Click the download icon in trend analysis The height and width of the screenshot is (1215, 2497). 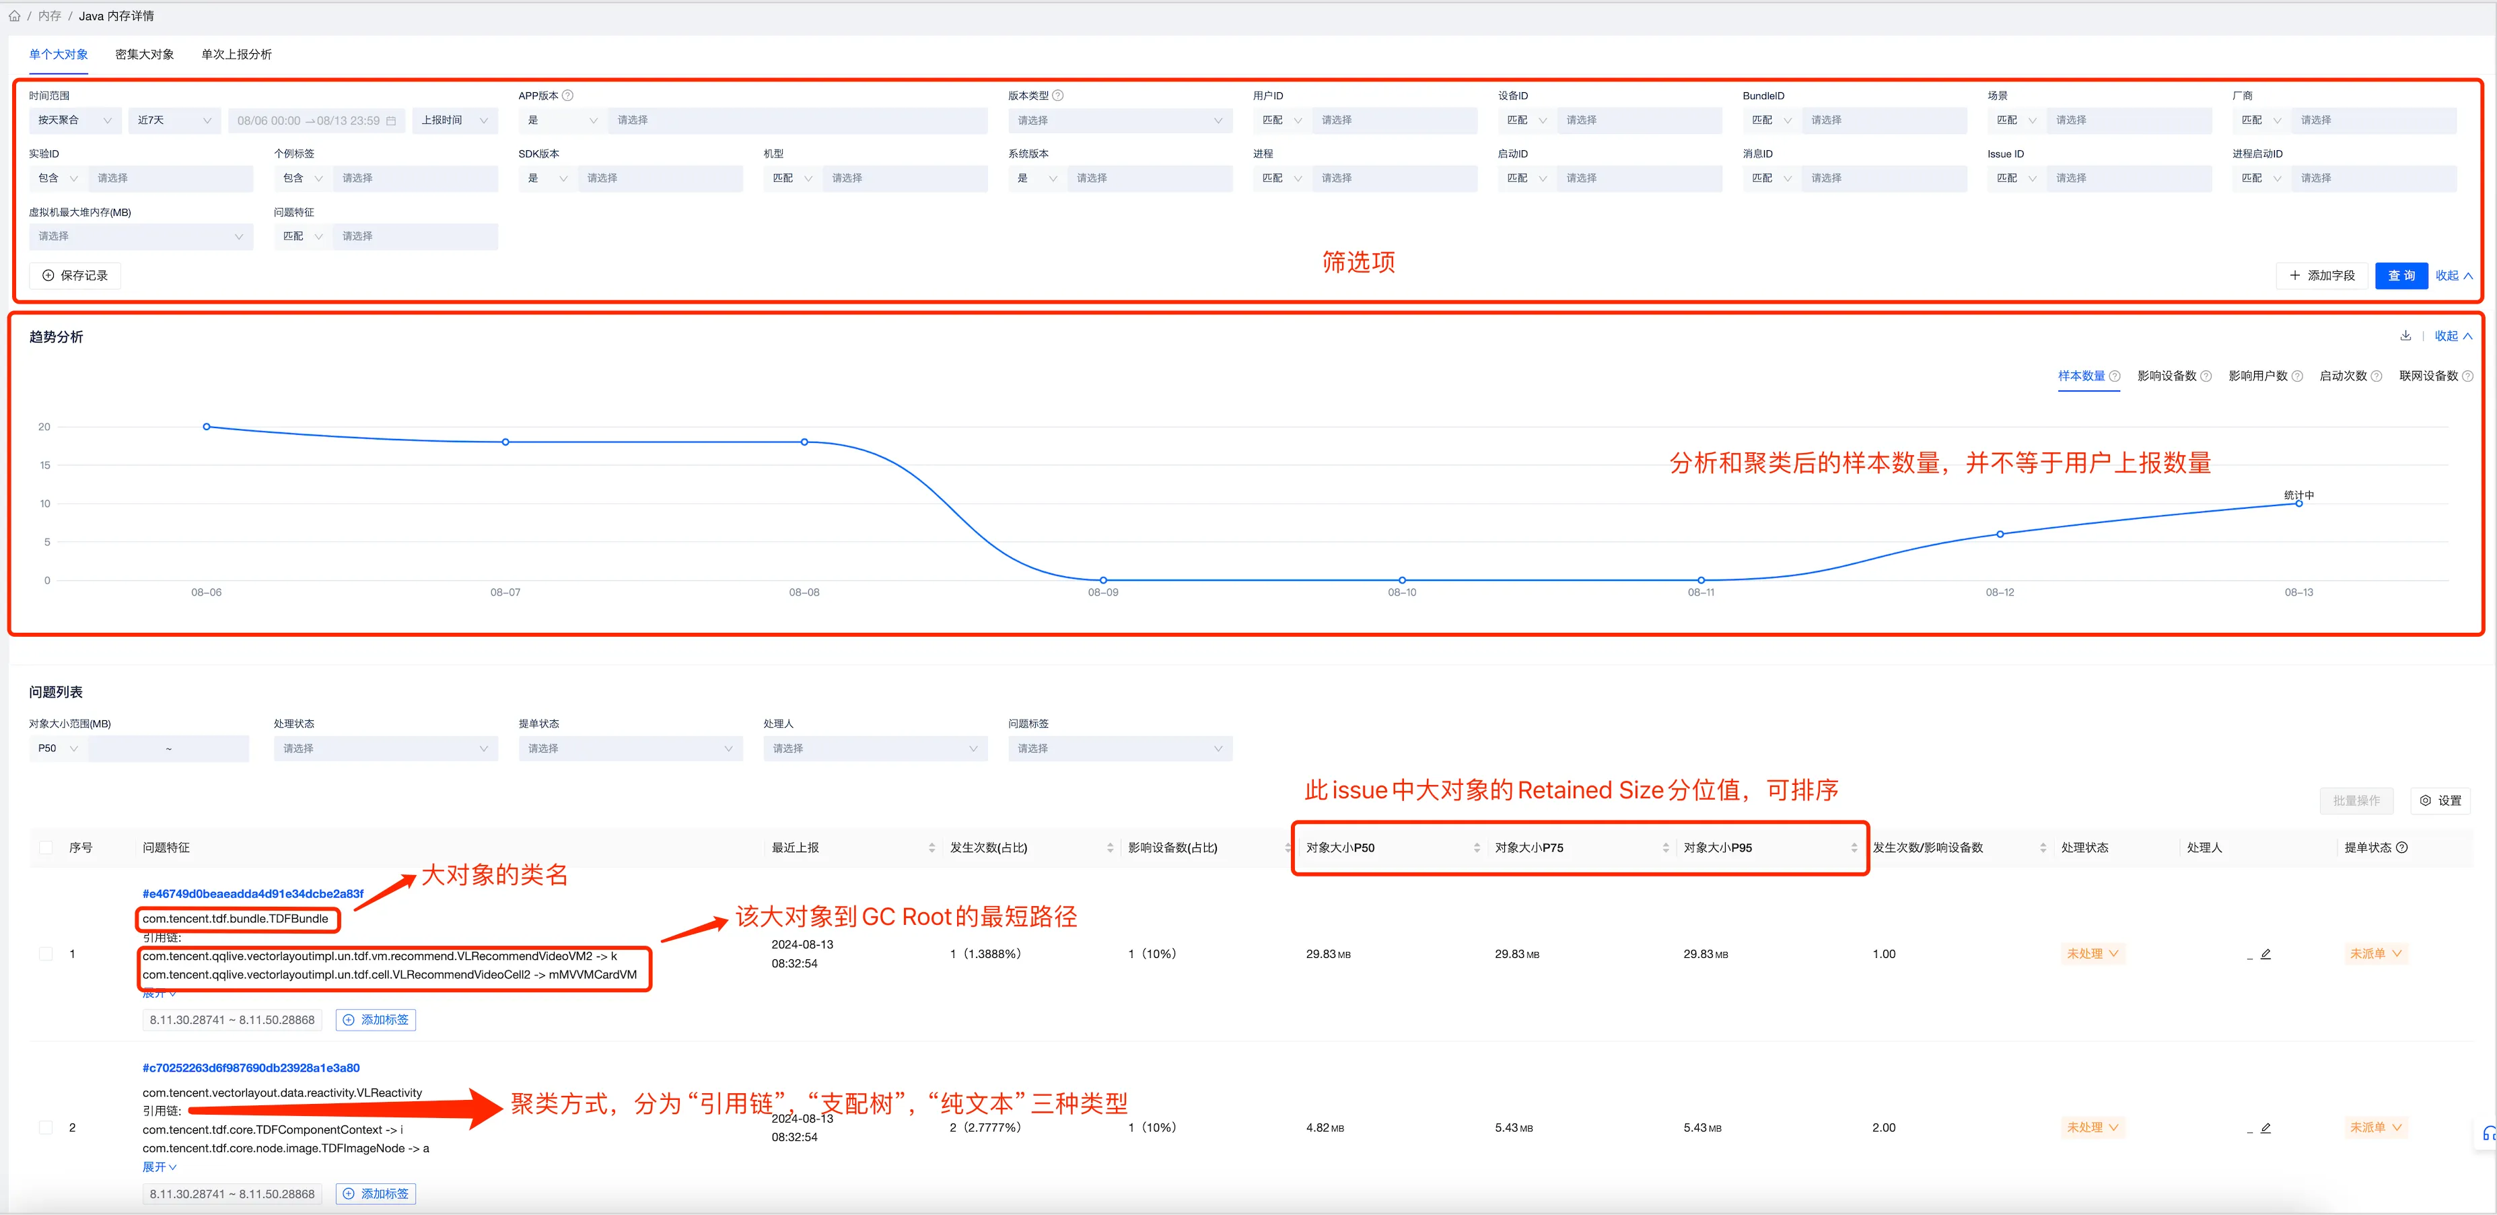point(2405,335)
